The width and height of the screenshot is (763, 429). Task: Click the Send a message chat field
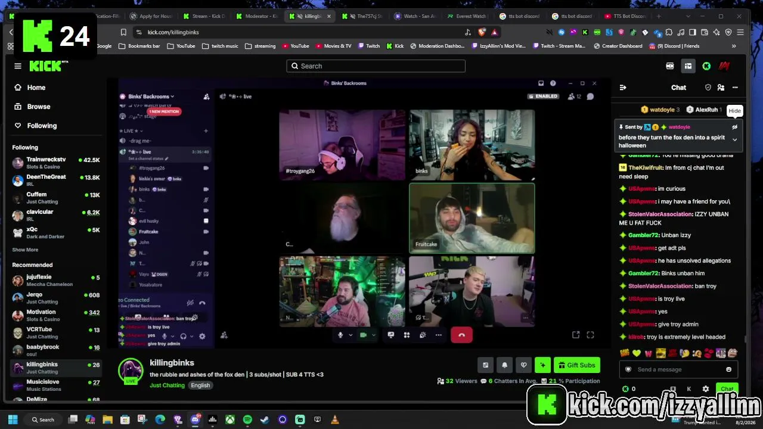tap(678, 369)
